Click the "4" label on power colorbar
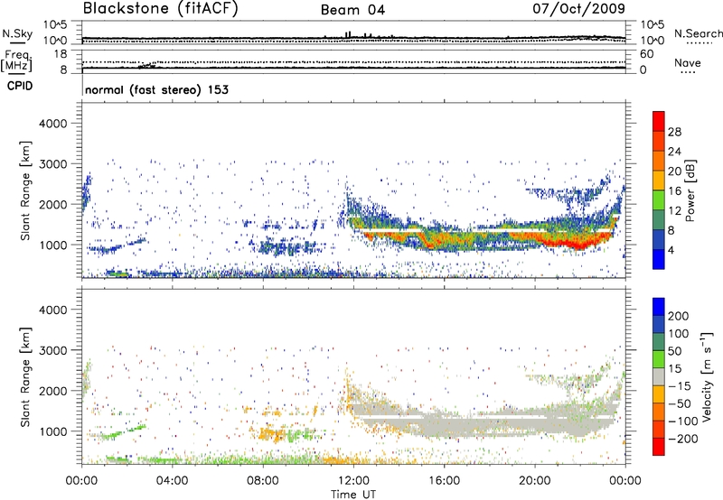Image resolution: width=723 pixels, height=500 pixels. click(x=671, y=250)
